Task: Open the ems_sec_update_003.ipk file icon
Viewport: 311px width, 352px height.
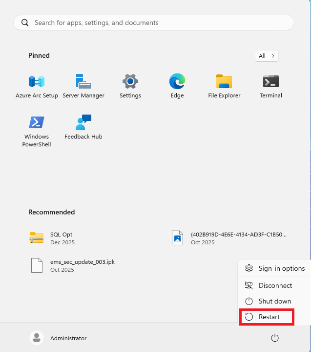Action: click(37, 265)
